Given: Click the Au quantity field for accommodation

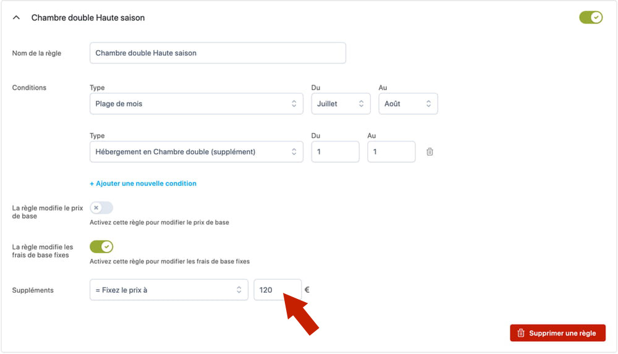Looking at the screenshot, I should [x=391, y=152].
